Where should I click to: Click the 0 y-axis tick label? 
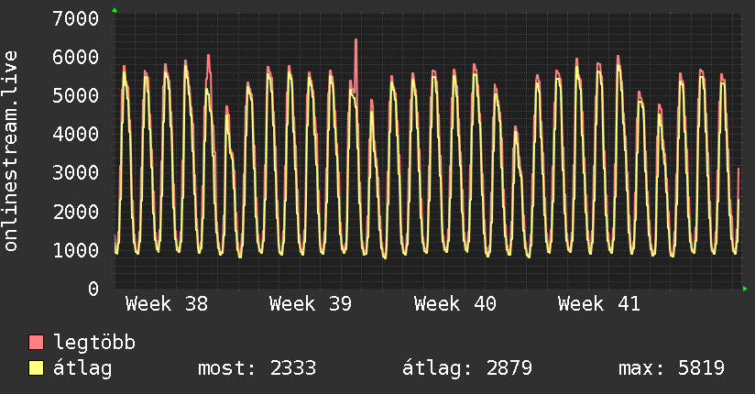point(93,289)
